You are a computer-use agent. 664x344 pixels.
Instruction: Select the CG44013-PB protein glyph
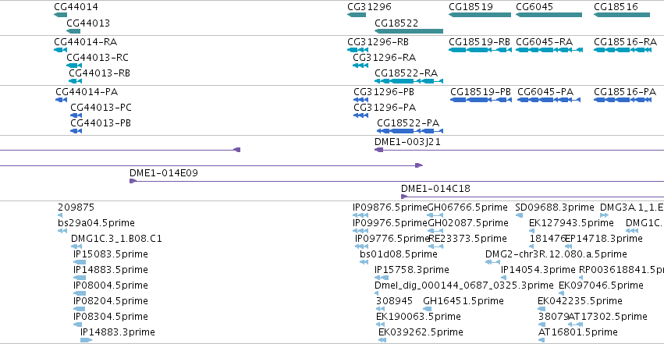pos(76,131)
